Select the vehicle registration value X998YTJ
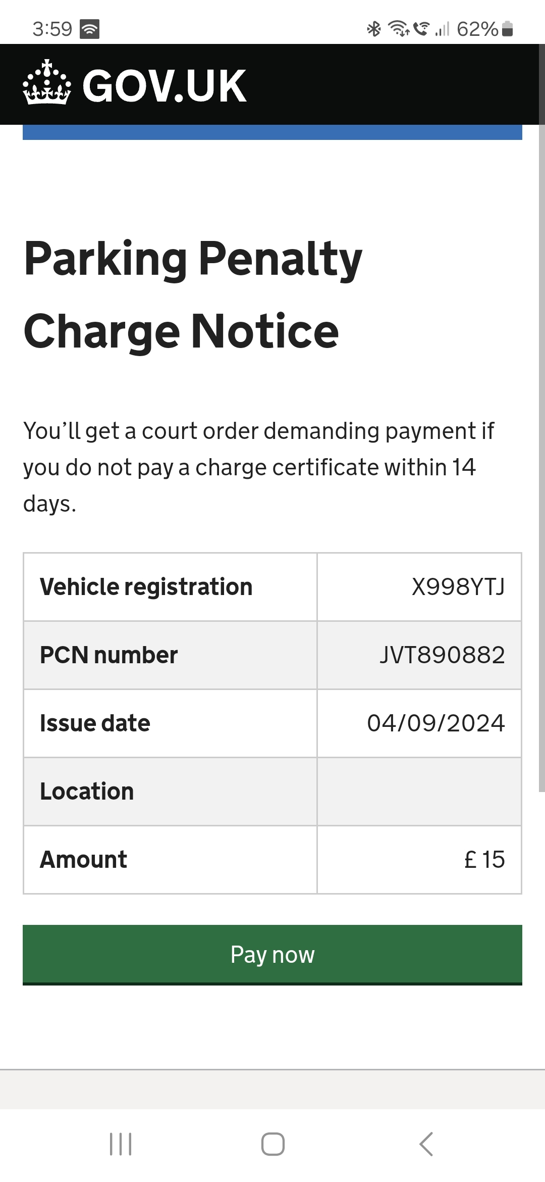545x1182 pixels. click(458, 587)
